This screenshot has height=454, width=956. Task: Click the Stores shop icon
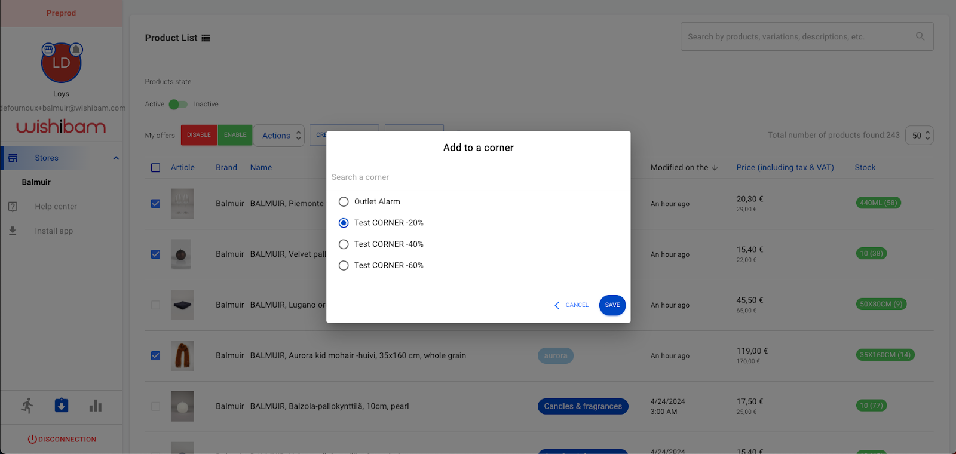pos(13,158)
